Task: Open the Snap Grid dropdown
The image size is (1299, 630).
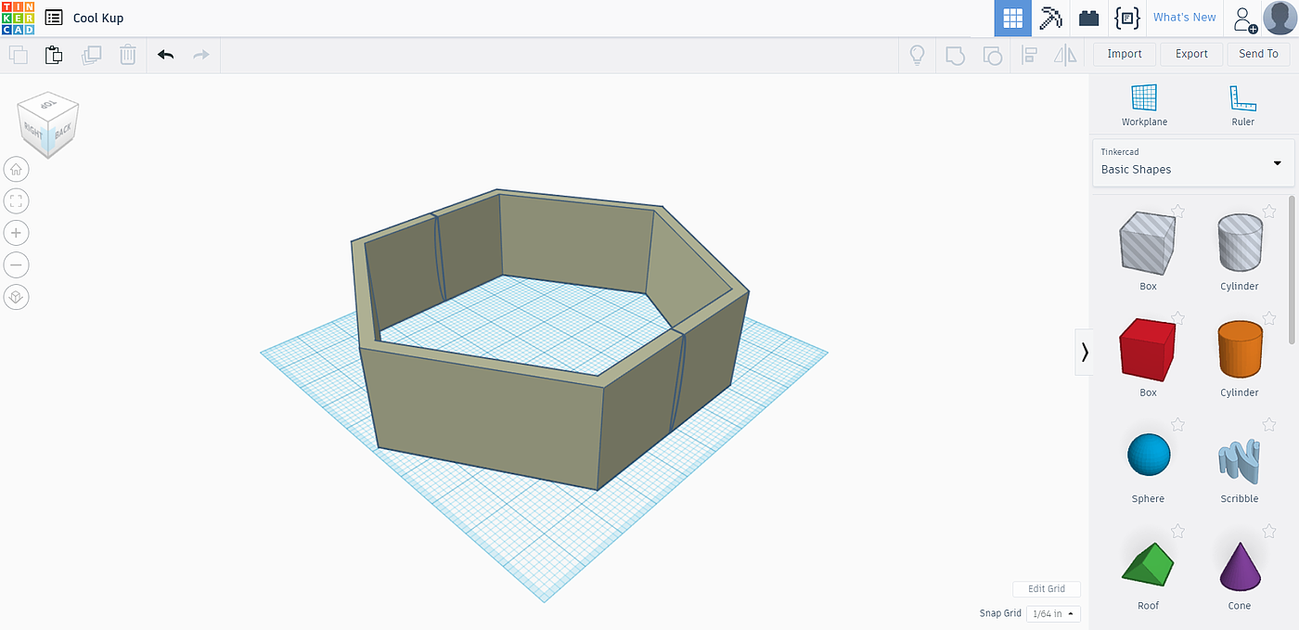Action: (x=1053, y=613)
